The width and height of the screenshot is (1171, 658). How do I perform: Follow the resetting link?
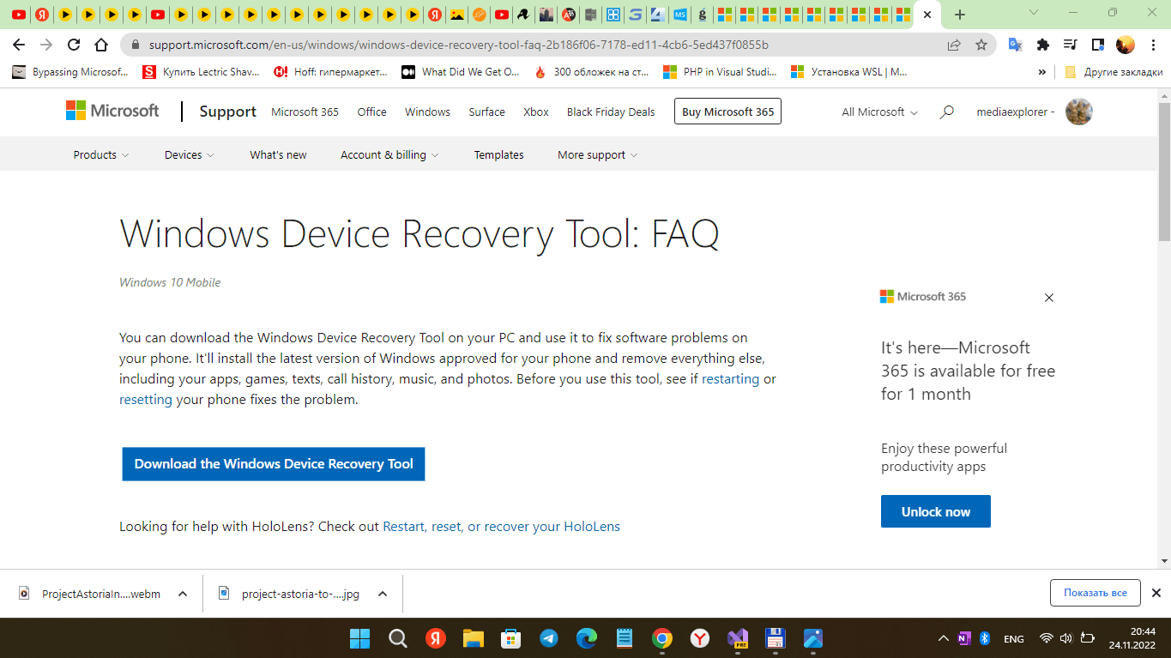pyautogui.click(x=146, y=400)
